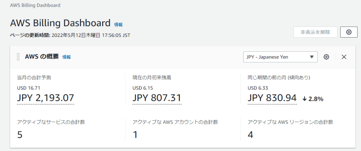
Task: Click the JPY 830.94 previous month amount
Action: point(272,98)
